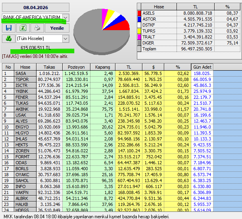Viewport: 242px width, 219px height.
Task: Select the YKBNK stock cell
Action: pos(25,91)
